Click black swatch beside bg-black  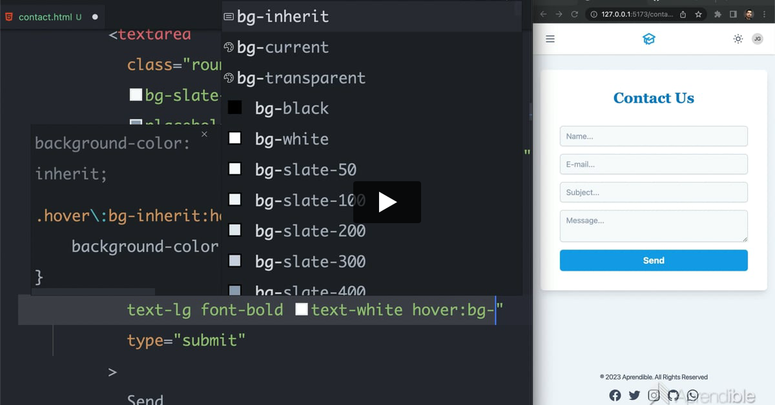(235, 108)
